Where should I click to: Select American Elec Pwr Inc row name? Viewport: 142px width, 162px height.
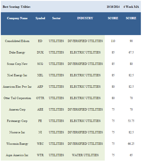(x=17, y=87)
